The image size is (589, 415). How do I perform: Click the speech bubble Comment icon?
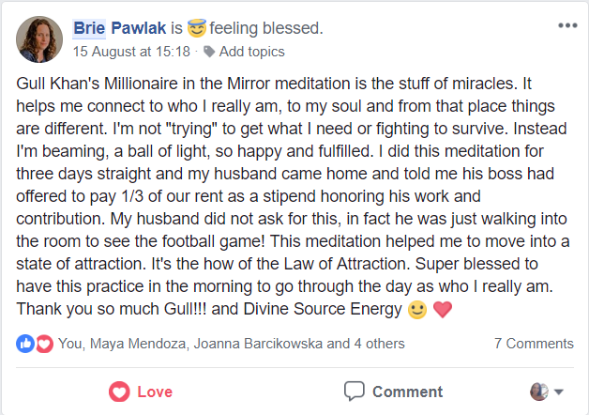click(355, 391)
